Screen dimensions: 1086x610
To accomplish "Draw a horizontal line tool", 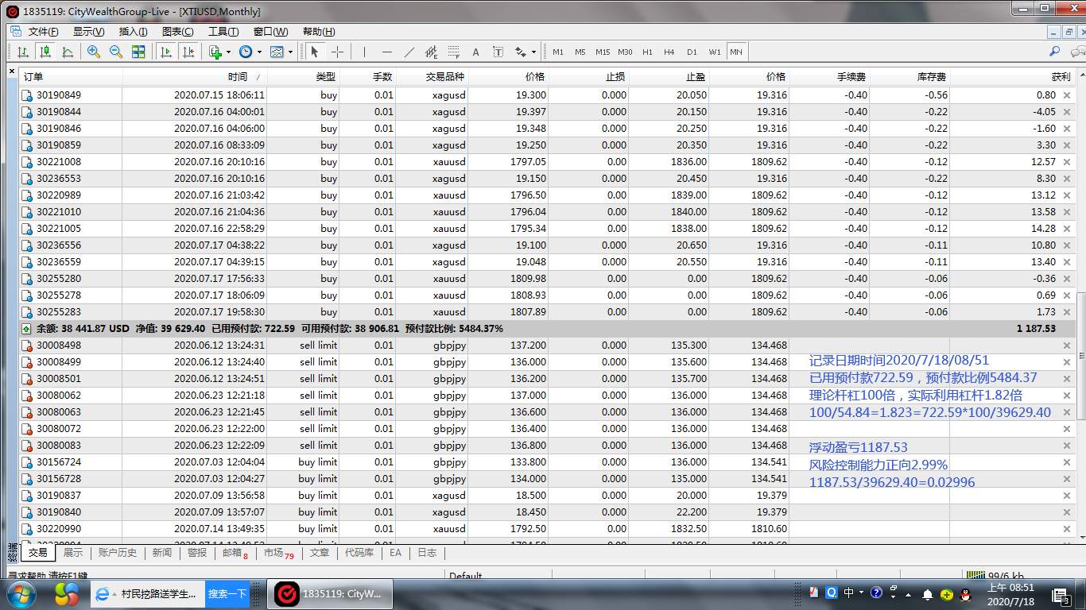I will coord(387,52).
